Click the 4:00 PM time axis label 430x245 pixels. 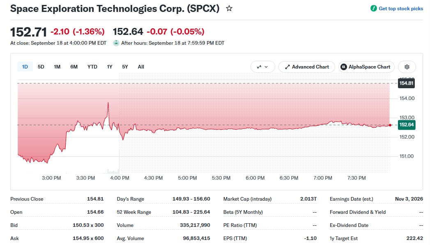pos(120,178)
